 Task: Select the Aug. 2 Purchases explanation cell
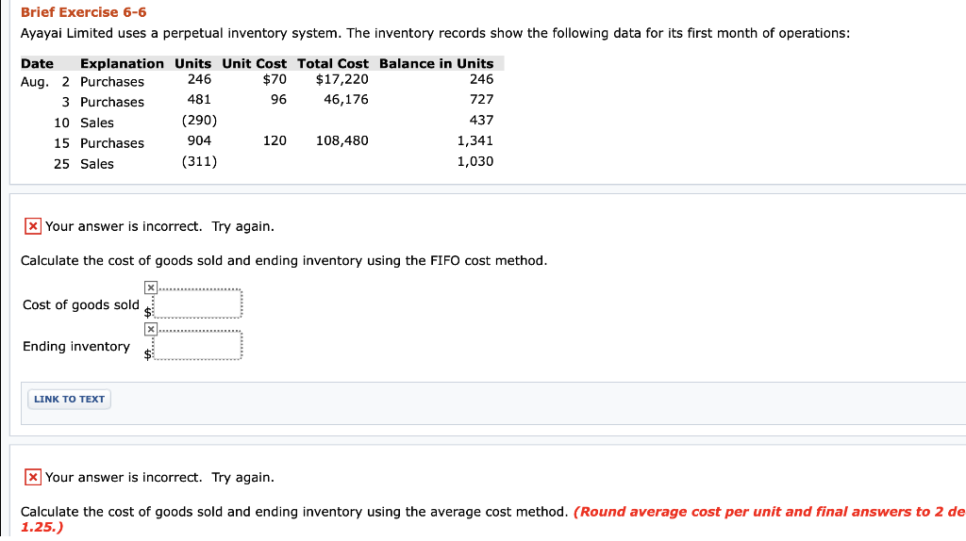pos(112,82)
